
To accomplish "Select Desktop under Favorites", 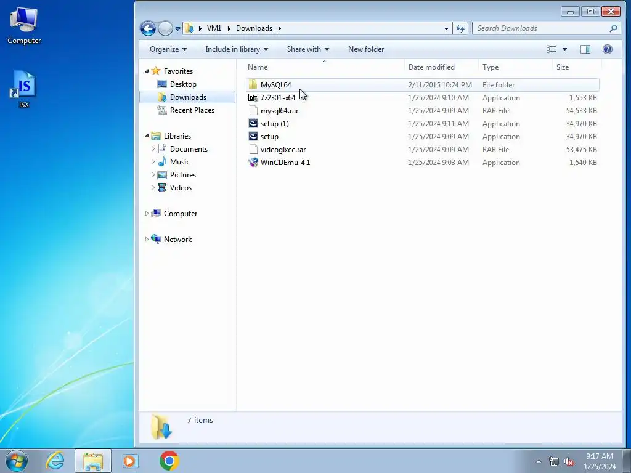I will pos(183,84).
